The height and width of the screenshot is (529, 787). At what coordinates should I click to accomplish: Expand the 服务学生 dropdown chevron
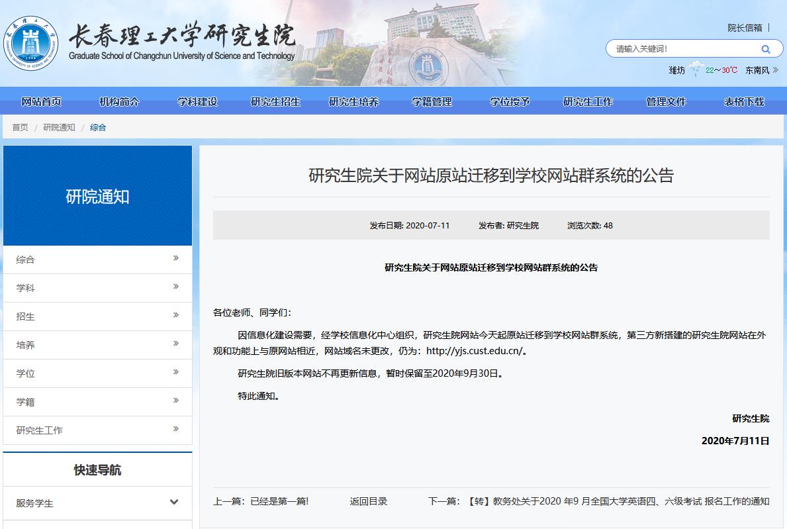(x=174, y=502)
